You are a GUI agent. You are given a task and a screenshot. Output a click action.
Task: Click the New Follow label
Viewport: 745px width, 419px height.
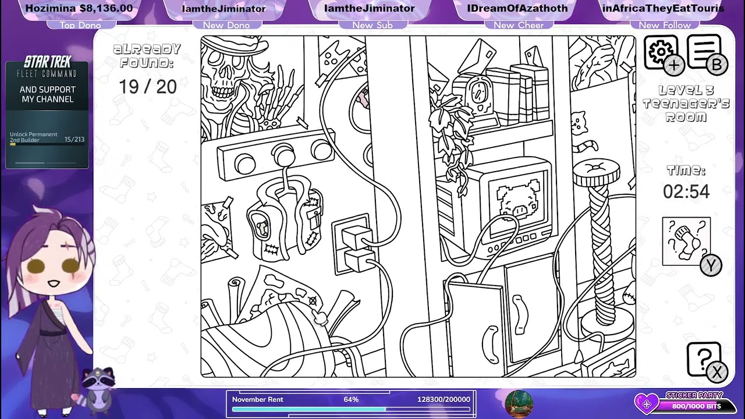(665, 25)
